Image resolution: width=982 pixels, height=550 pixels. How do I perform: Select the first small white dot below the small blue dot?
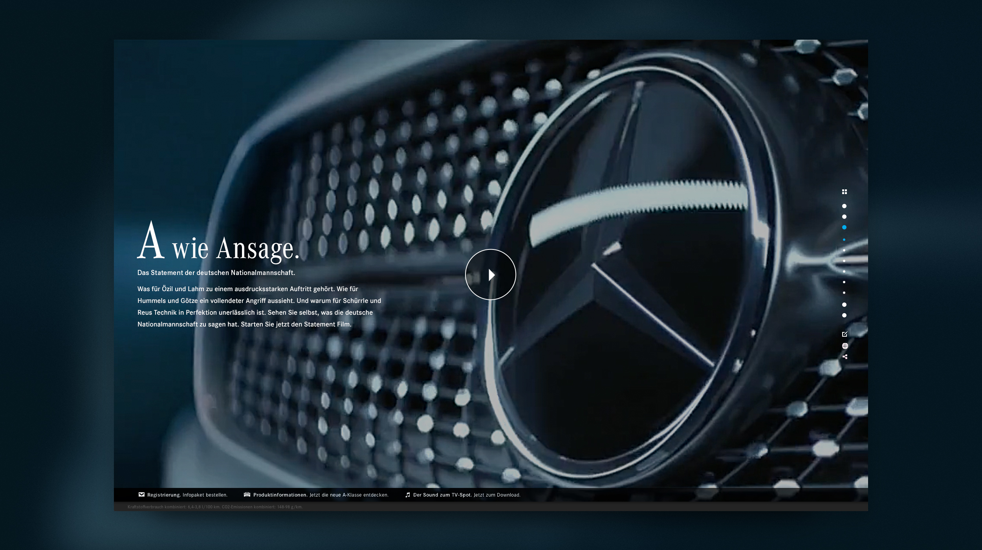click(844, 250)
